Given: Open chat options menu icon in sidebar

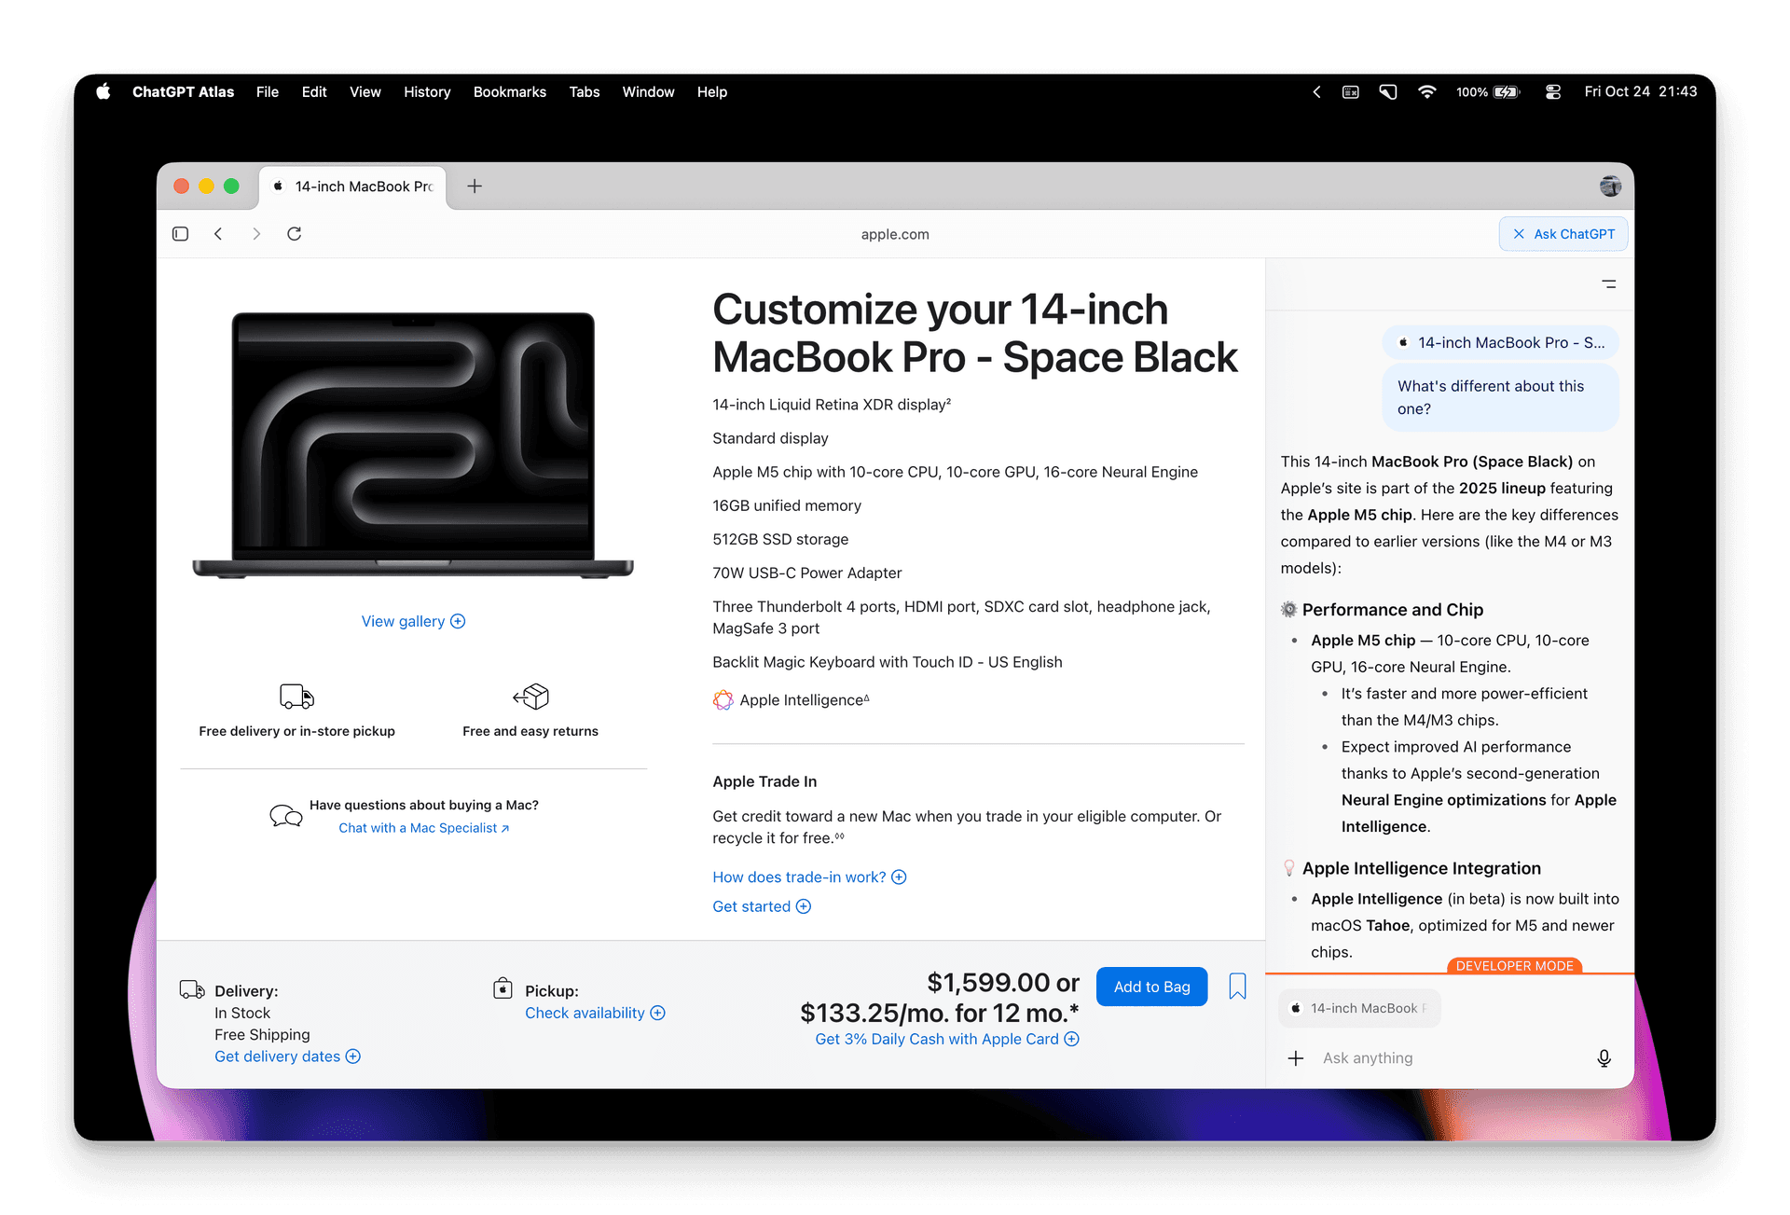Looking at the screenshot, I should 1609,284.
